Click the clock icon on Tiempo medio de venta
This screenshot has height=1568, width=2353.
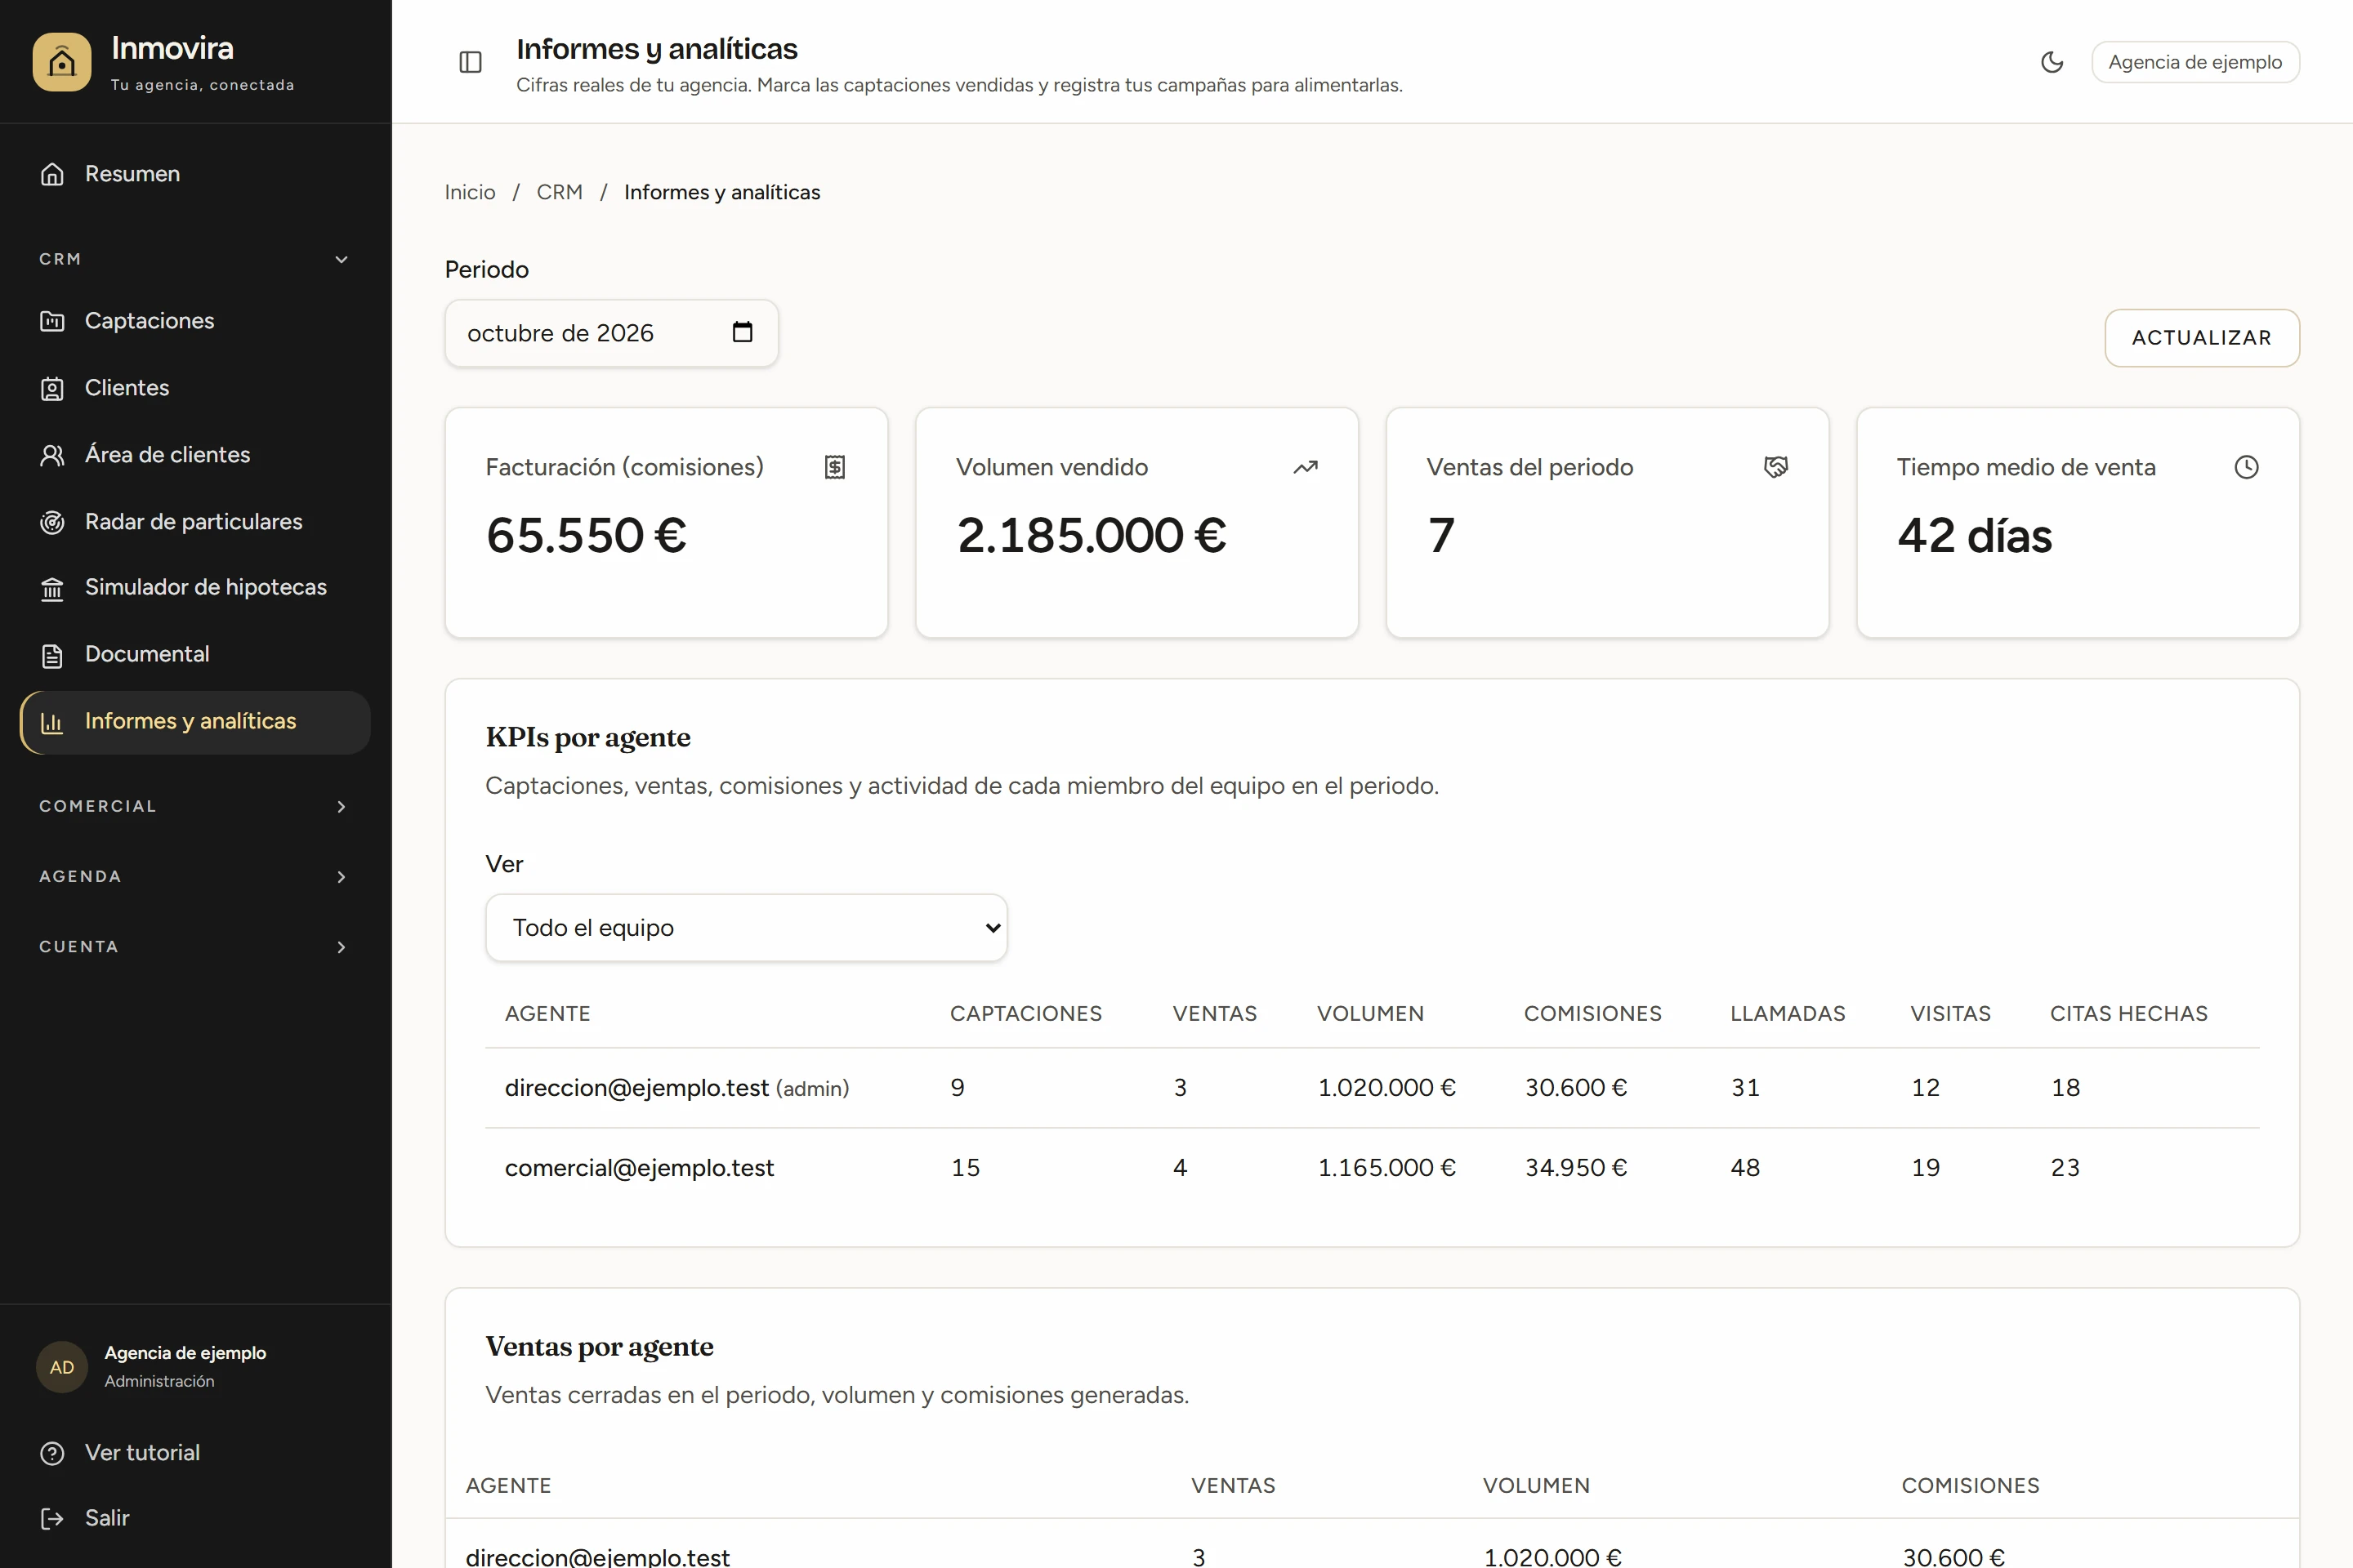pyautogui.click(x=2247, y=467)
